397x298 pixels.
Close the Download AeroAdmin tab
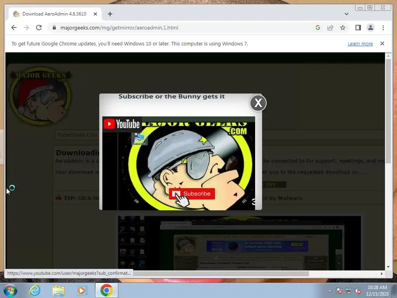[x=95, y=14]
